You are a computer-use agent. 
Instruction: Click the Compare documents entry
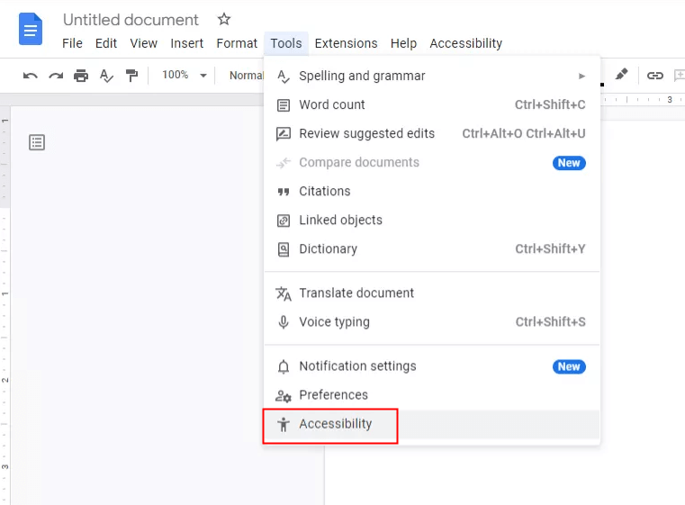point(432,163)
